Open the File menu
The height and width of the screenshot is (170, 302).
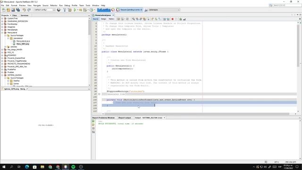point(2,5)
